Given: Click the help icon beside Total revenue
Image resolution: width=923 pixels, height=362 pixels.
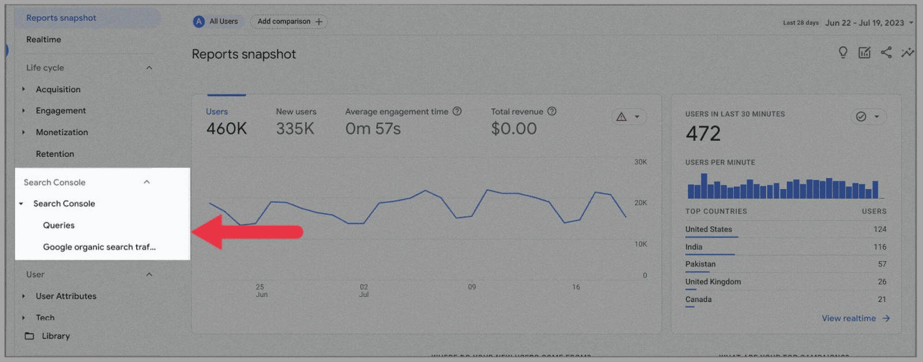Looking at the screenshot, I should coord(551,111).
